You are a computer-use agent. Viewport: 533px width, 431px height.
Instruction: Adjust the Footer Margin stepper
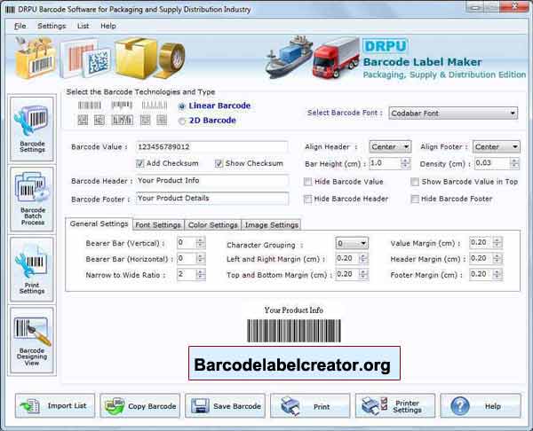pyautogui.click(x=497, y=274)
